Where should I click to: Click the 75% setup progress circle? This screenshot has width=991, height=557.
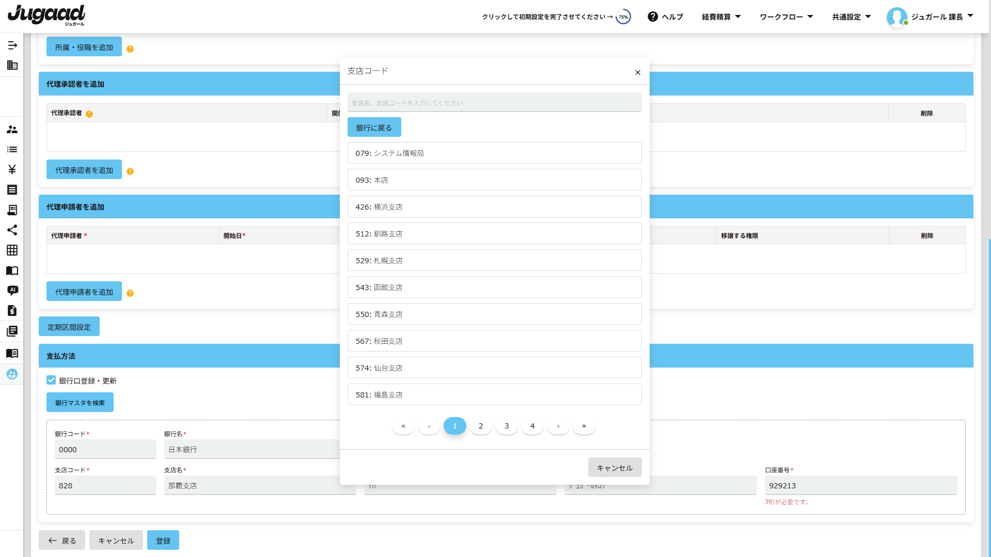coord(623,17)
